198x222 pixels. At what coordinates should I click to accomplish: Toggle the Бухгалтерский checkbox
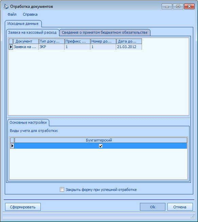(x=101, y=146)
